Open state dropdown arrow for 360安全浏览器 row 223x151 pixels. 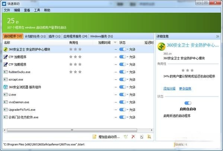click(x=127, y=87)
